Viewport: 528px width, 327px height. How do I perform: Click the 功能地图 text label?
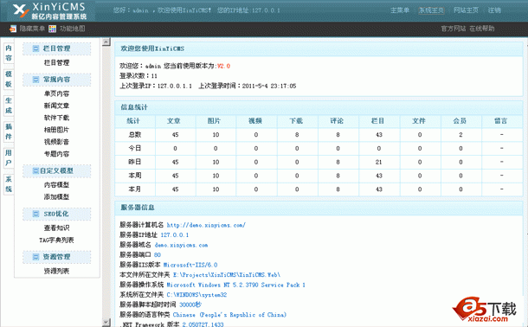[x=72, y=29]
